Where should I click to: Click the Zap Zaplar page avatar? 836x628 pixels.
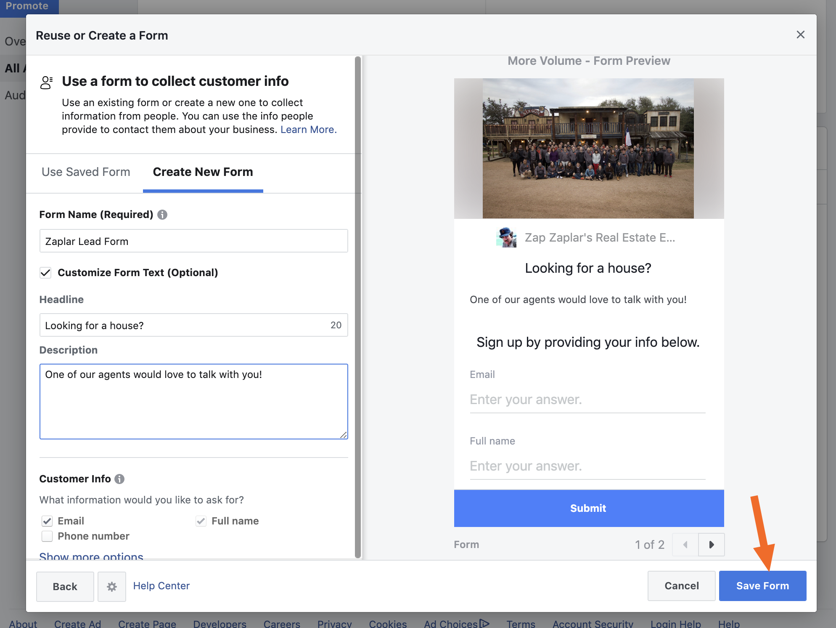point(506,238)
